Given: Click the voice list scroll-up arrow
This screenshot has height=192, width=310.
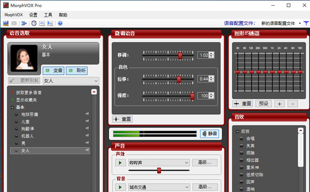Looking at the screenshot, I should (94, 92).
